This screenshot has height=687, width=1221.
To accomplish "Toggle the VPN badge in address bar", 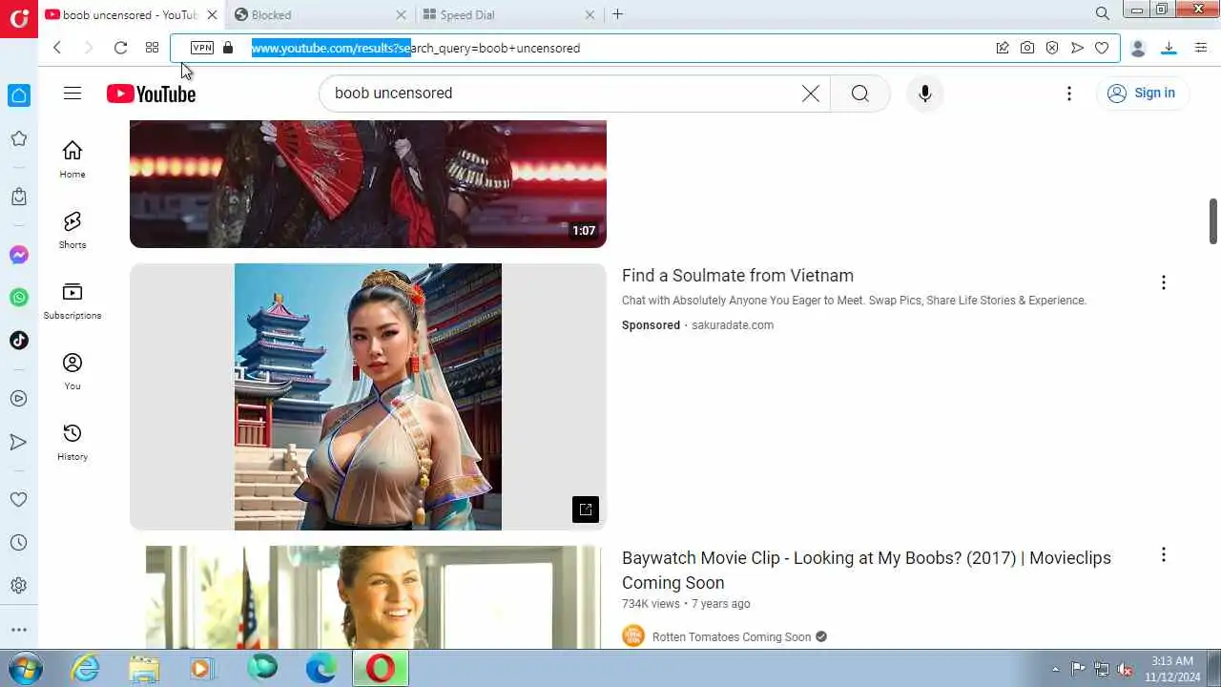I will point(202,48).
